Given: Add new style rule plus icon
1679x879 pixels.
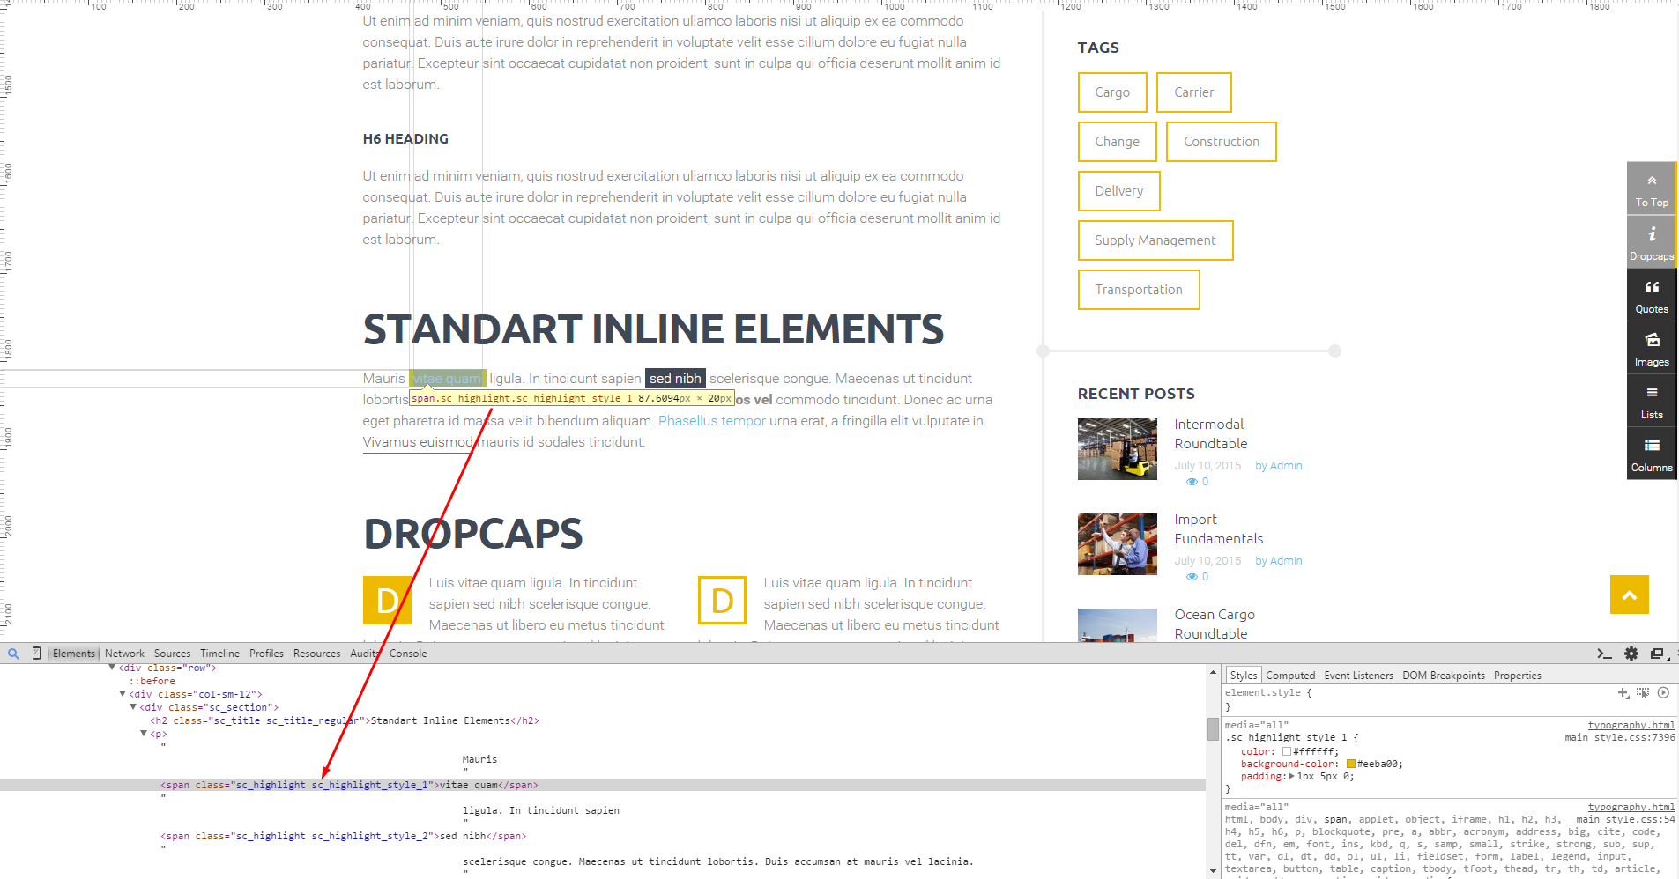Looking at the screenshot, I should tap(1623, 693).
